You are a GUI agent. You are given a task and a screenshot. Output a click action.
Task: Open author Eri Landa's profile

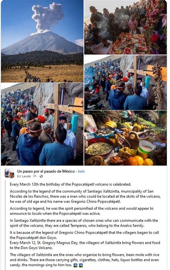pyautogui.click(x=24, y=176)
